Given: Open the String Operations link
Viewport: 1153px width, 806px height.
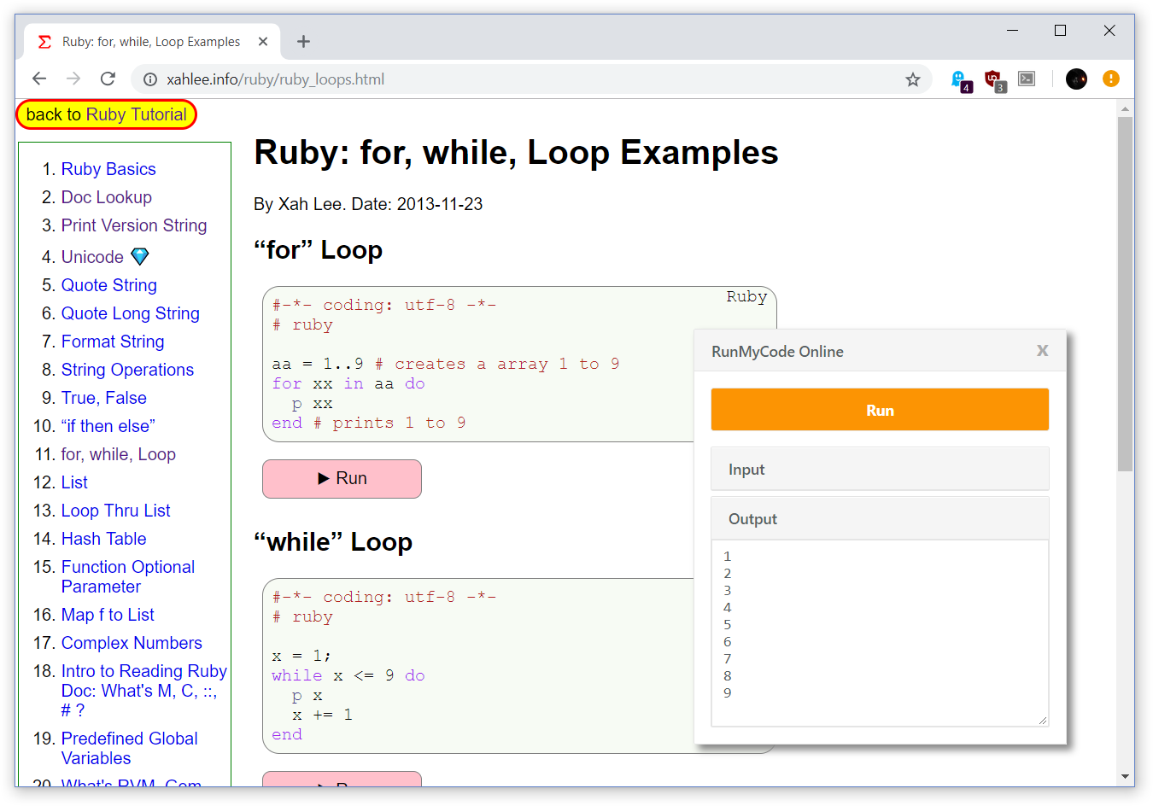Looking at the screenshot, I should point(127,370).
